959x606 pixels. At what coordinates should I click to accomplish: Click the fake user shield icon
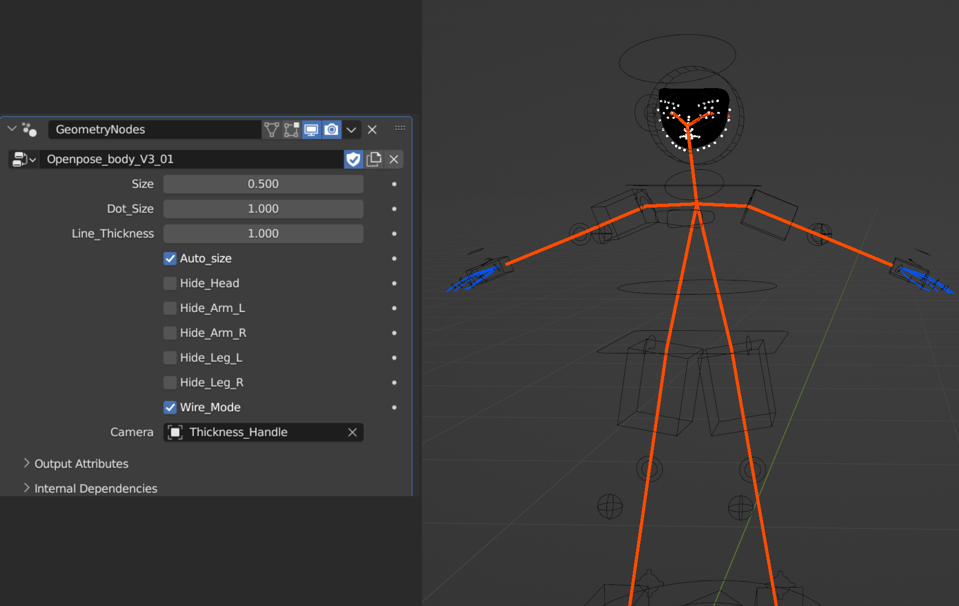pos(354,159)
